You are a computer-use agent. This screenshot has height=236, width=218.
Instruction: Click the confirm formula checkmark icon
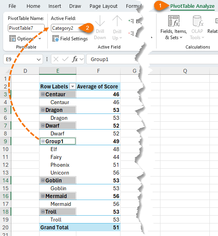point(65,59)
